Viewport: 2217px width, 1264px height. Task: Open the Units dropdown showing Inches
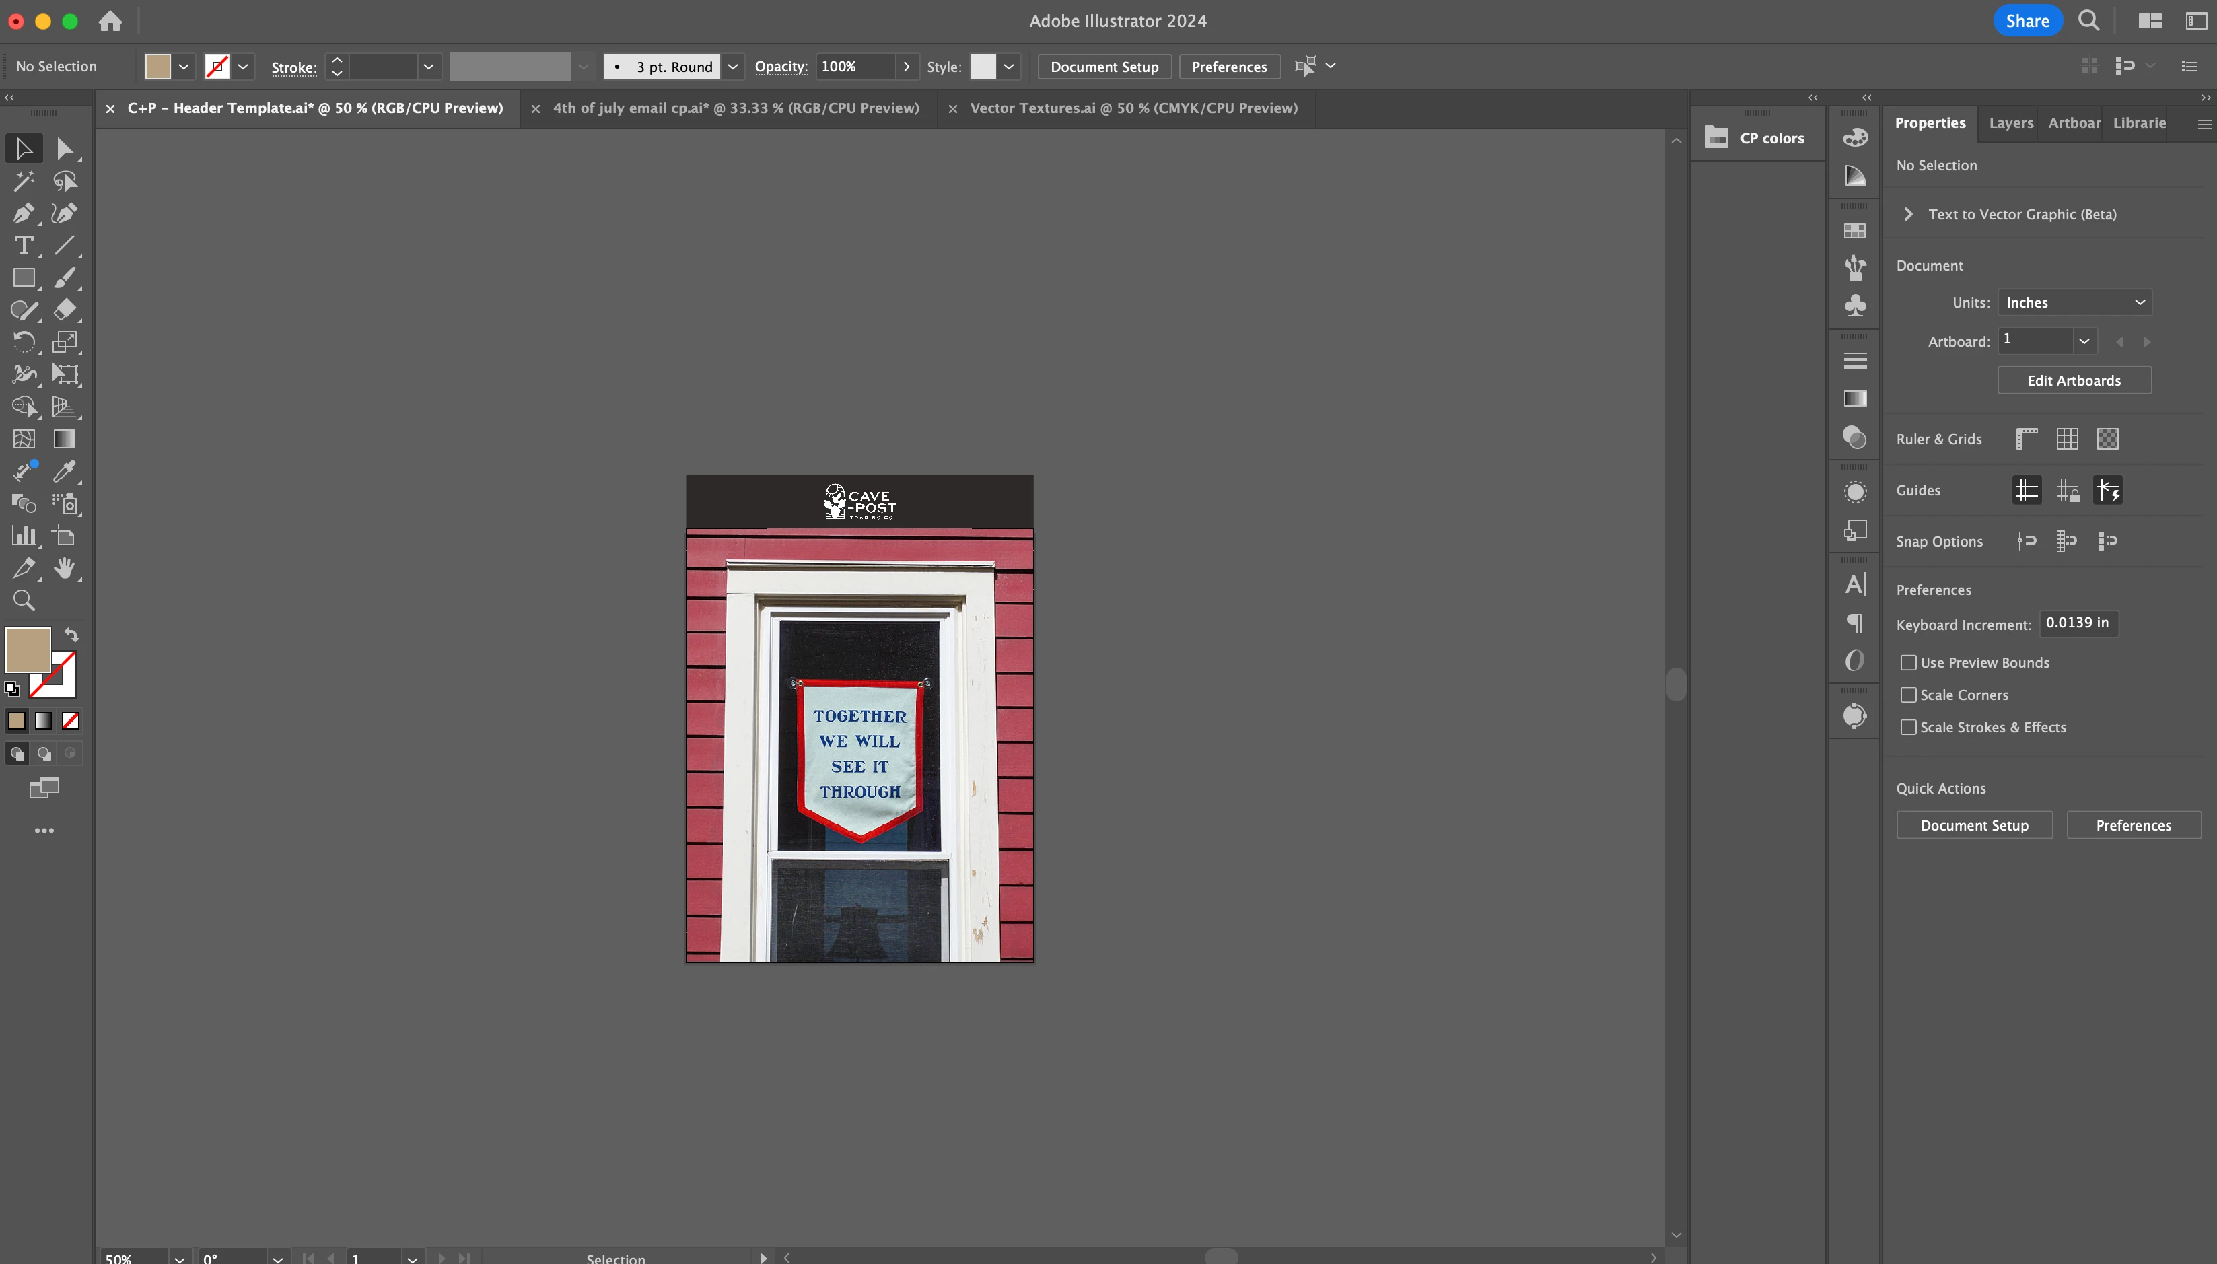pos(2074,302)
